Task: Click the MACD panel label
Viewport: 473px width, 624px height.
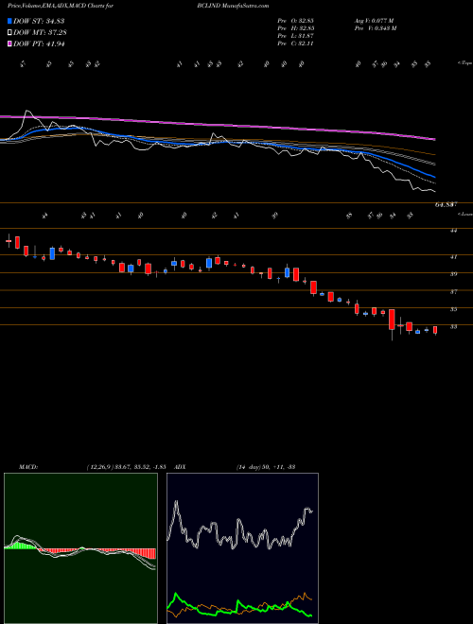Action: tap(27, 466)
